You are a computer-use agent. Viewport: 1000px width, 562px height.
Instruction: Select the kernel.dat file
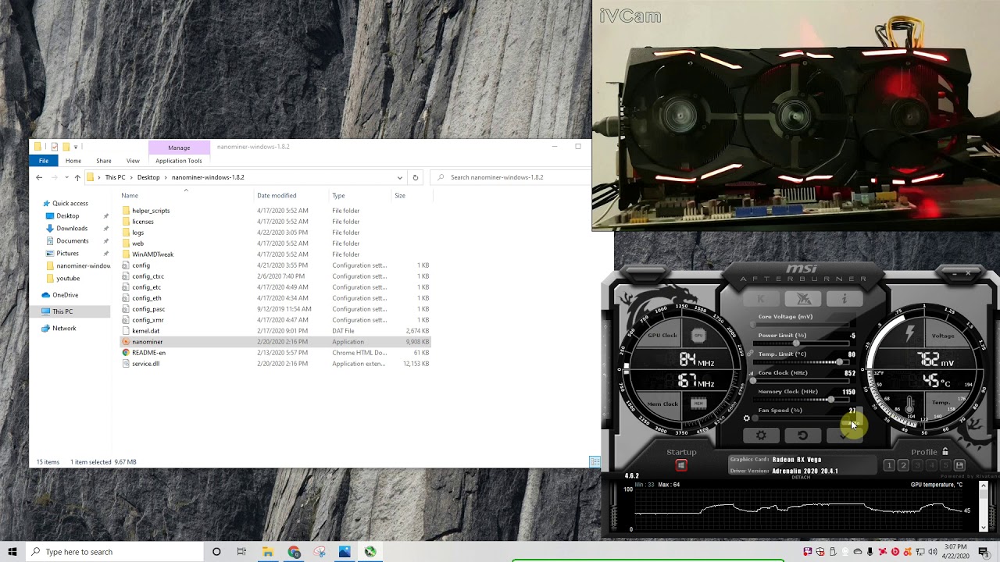145,331
